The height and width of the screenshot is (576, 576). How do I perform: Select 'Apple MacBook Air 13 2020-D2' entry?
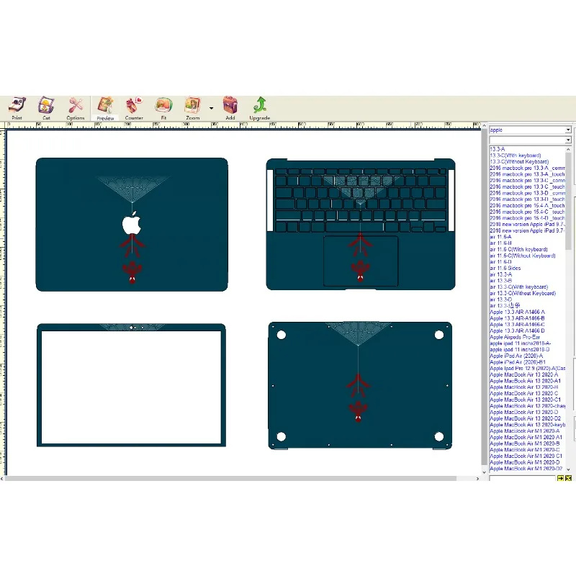point(526,418)
